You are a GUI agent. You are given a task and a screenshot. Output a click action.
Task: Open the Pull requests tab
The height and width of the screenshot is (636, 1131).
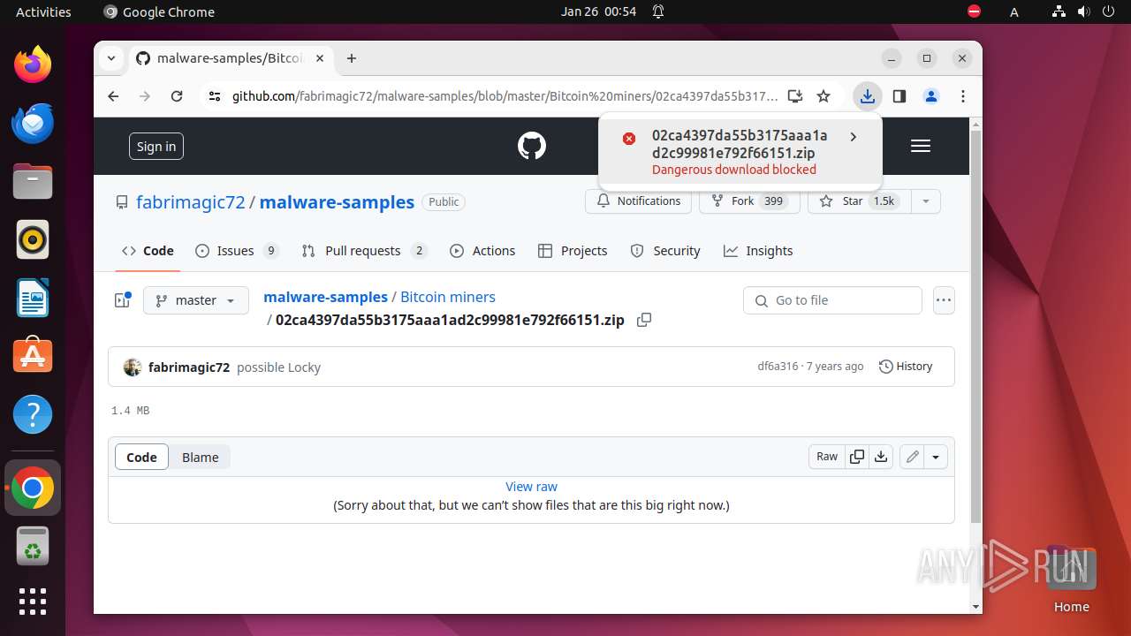click(364, 251)
